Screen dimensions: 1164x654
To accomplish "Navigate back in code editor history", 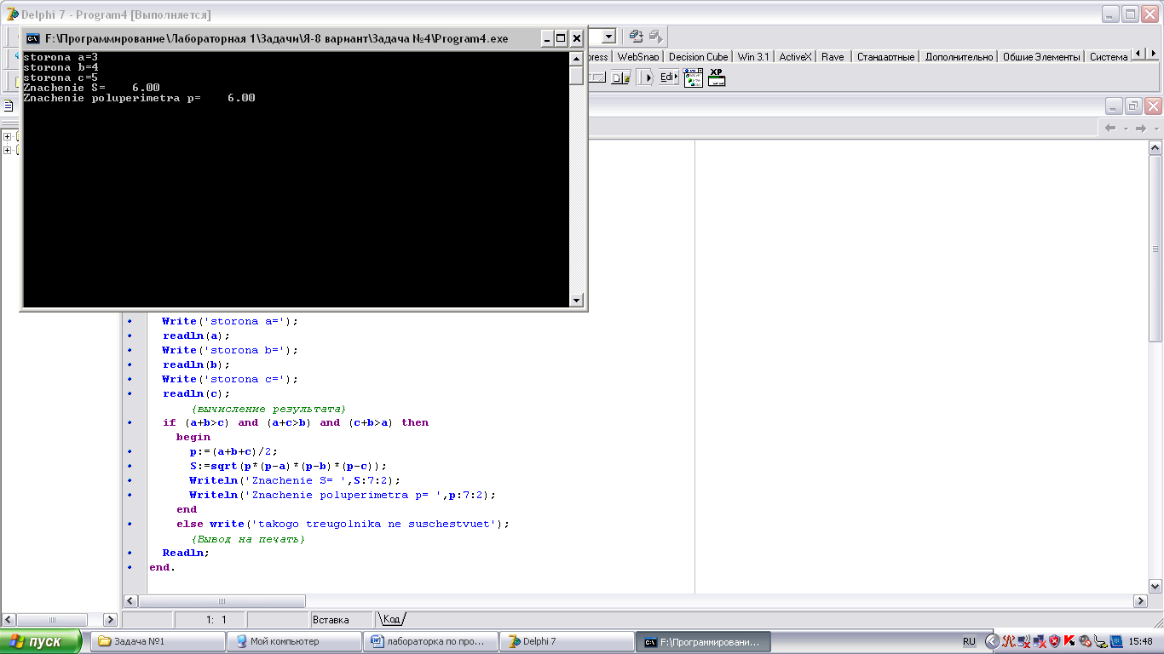I will (x=1110, y=128).
